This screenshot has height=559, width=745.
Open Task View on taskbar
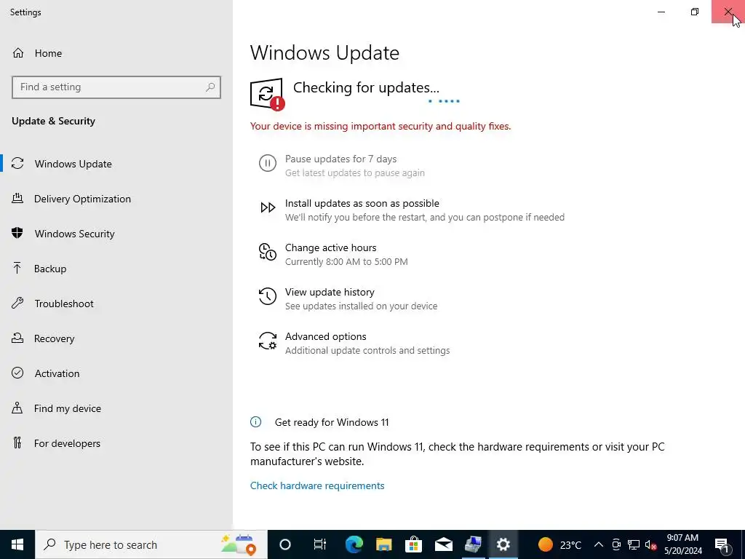click(320, 544)
